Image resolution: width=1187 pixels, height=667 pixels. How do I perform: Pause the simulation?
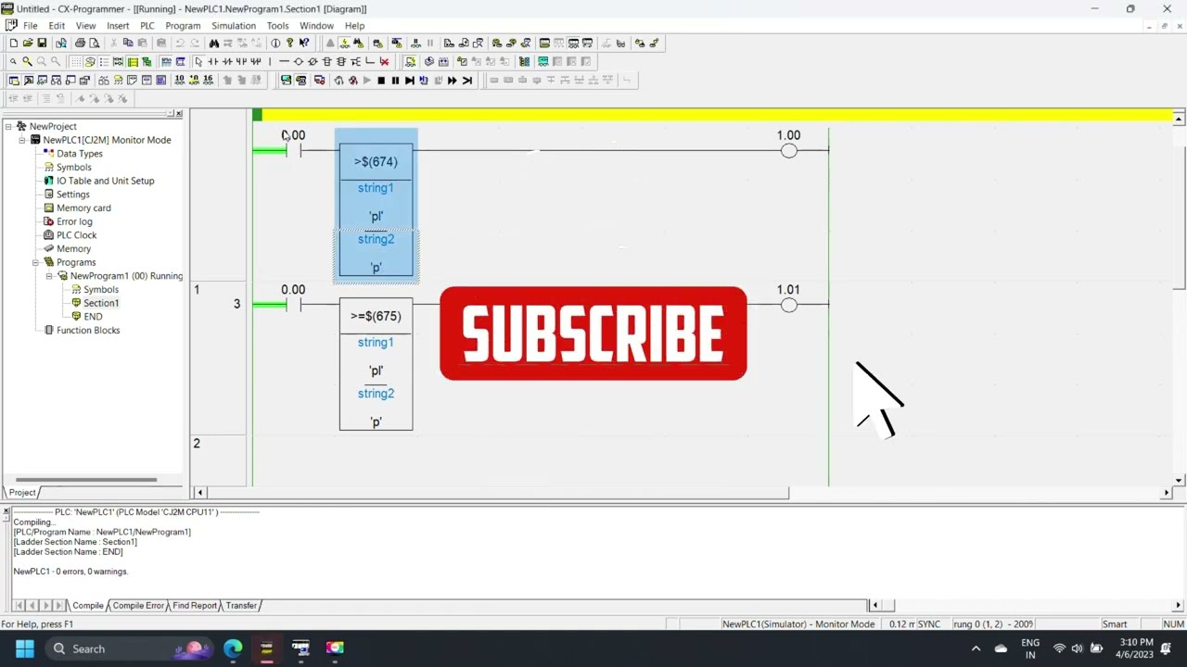coord(395,80)
